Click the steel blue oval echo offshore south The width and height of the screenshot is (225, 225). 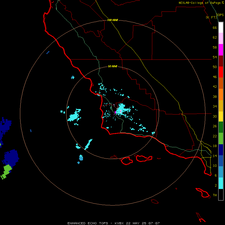click(81, 158)
